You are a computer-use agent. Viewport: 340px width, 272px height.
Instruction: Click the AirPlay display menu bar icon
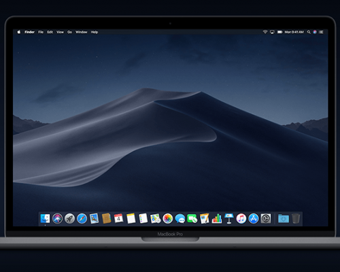272,32
